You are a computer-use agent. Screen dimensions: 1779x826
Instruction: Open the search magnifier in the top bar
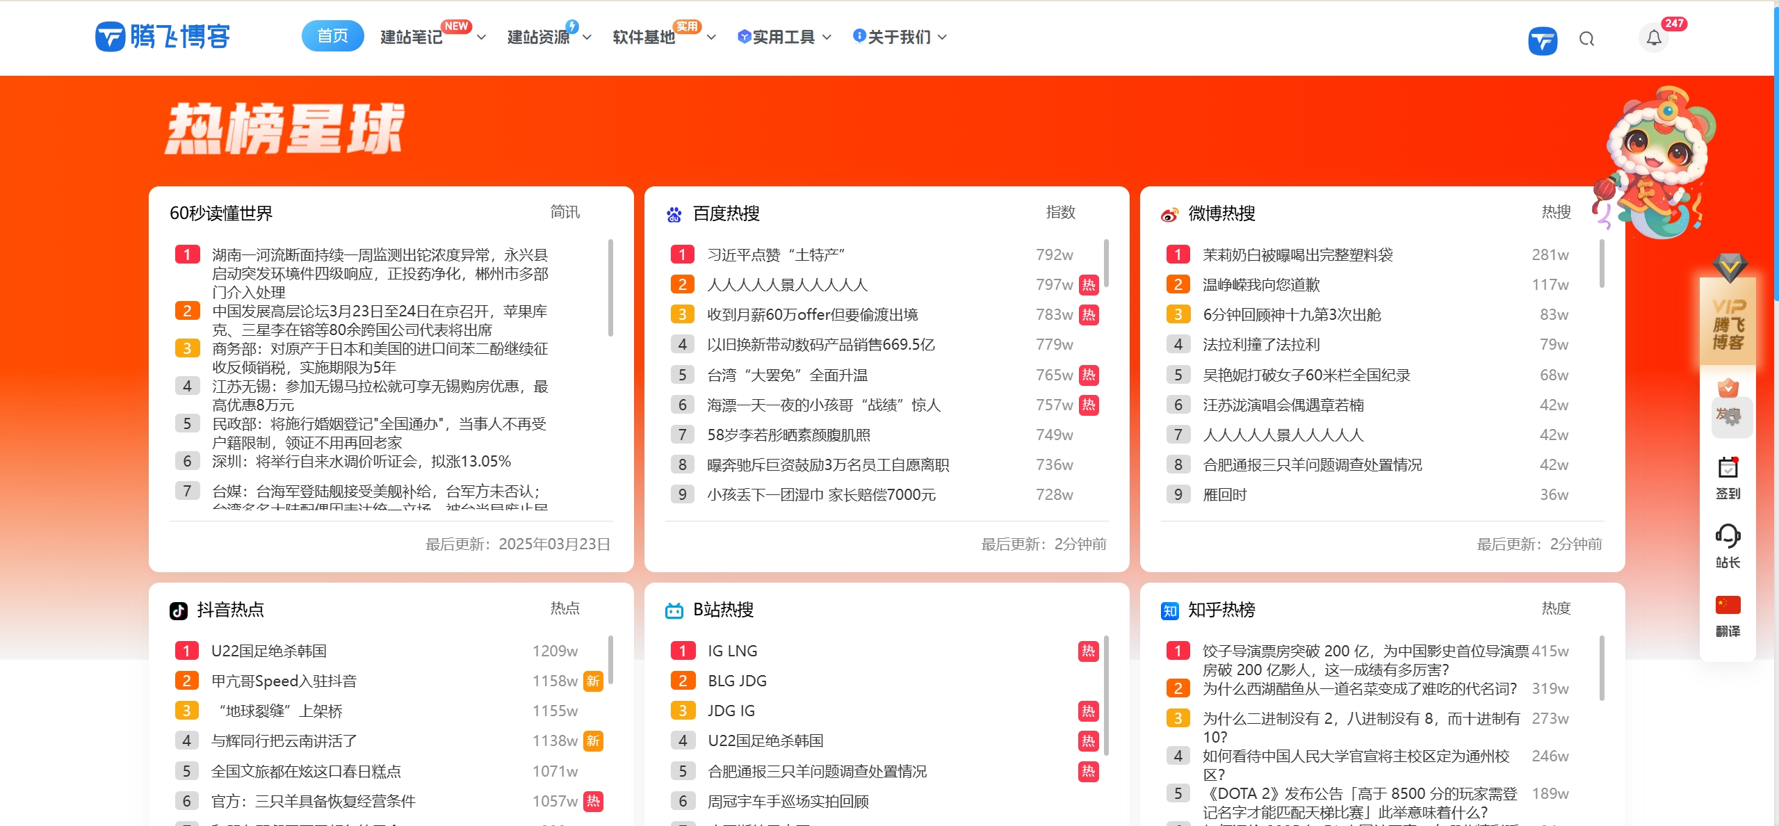1587,38
